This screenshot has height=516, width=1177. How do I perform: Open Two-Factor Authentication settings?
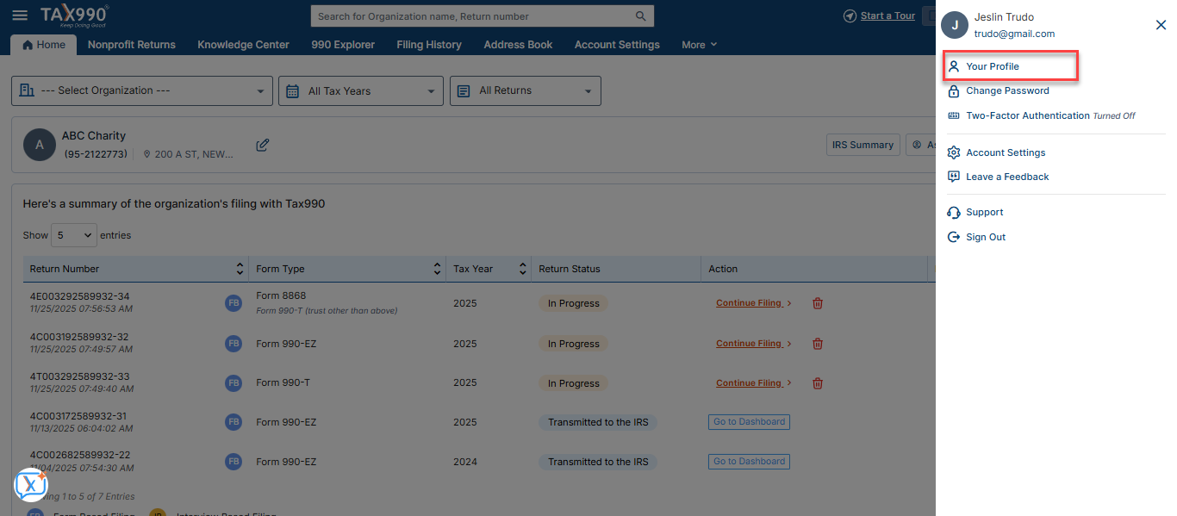click(1028, 115)
